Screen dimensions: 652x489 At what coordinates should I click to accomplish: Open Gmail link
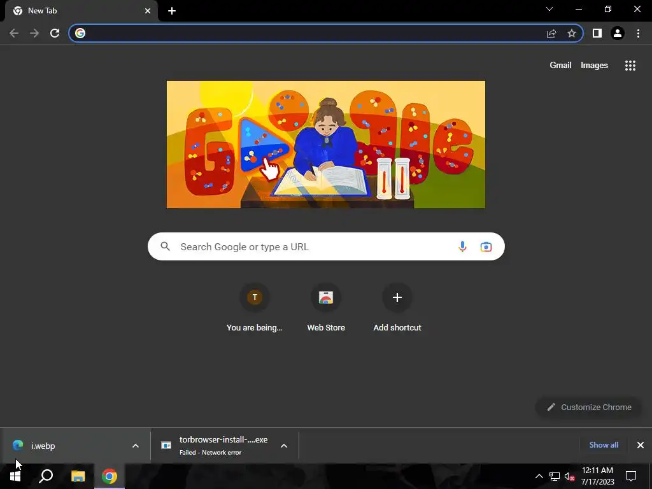[x=560, y=66]
